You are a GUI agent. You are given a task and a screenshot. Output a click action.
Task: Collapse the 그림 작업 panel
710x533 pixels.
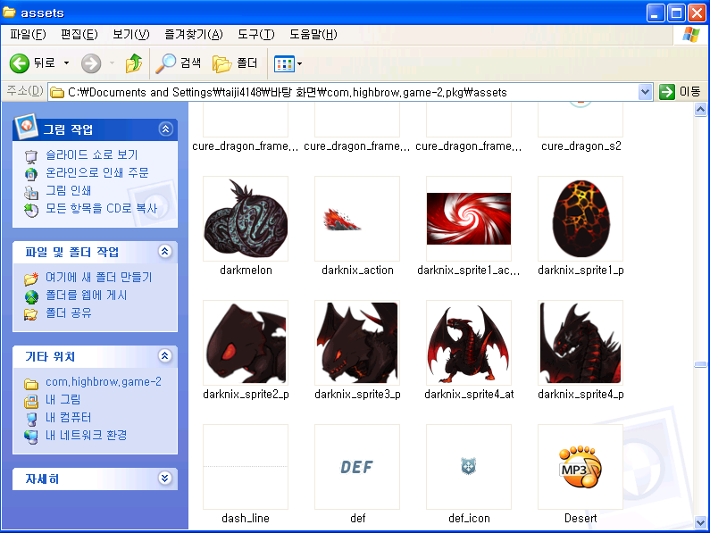(165, 129)
